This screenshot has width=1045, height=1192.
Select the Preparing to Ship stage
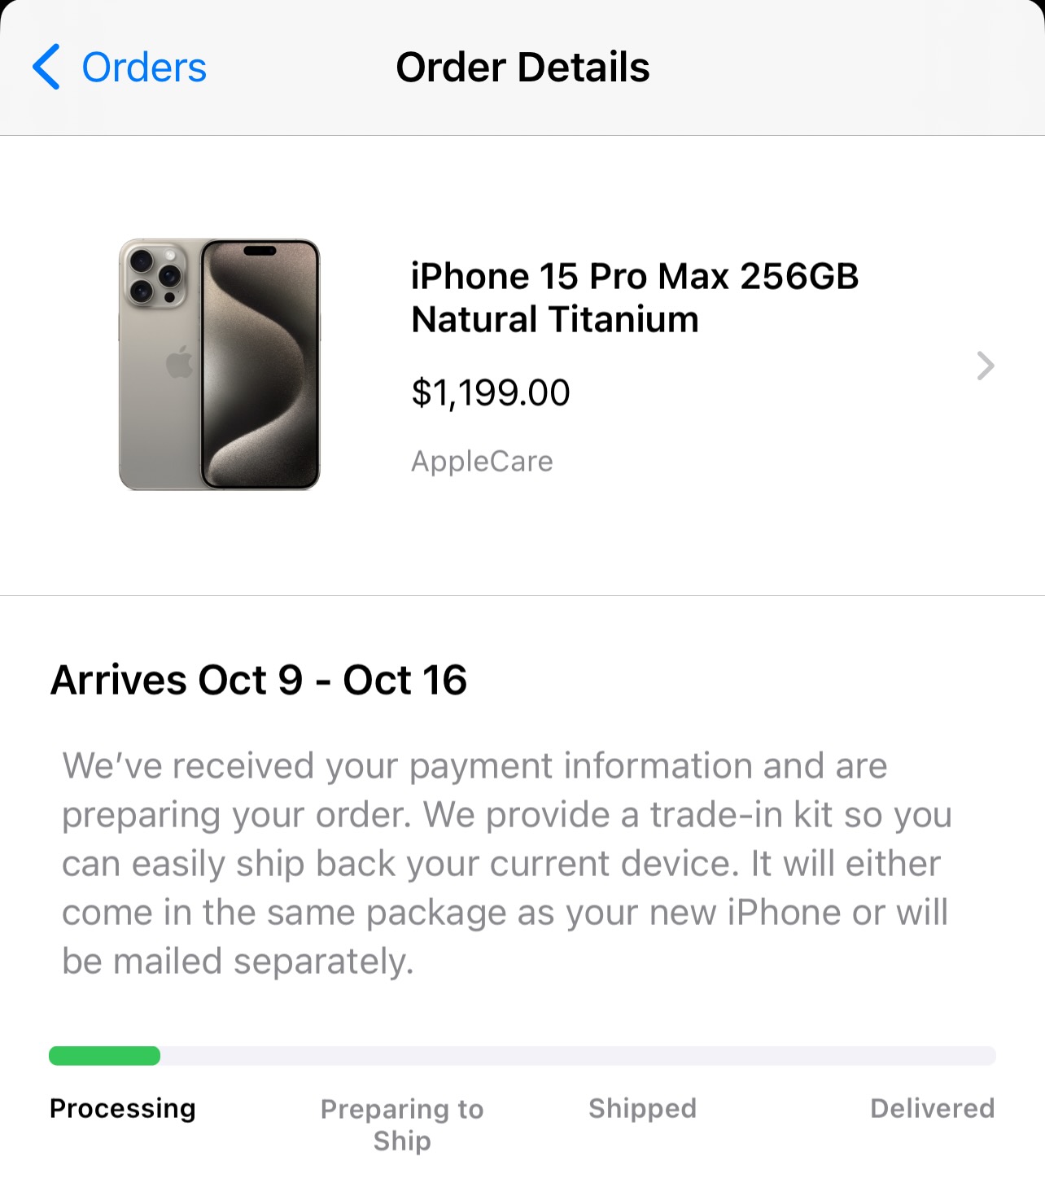402,1124
